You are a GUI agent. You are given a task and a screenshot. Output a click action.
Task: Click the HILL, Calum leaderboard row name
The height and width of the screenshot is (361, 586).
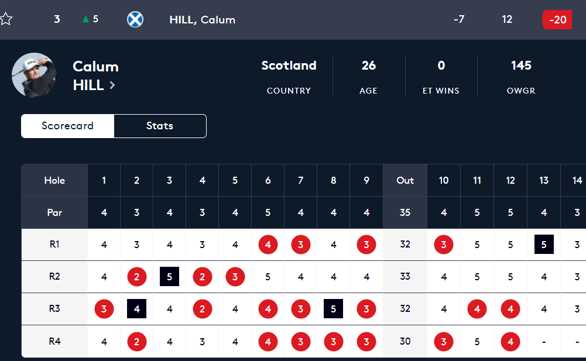click(x=202, y=20)
